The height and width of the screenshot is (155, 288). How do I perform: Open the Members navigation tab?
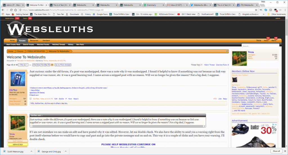(46, 41)
